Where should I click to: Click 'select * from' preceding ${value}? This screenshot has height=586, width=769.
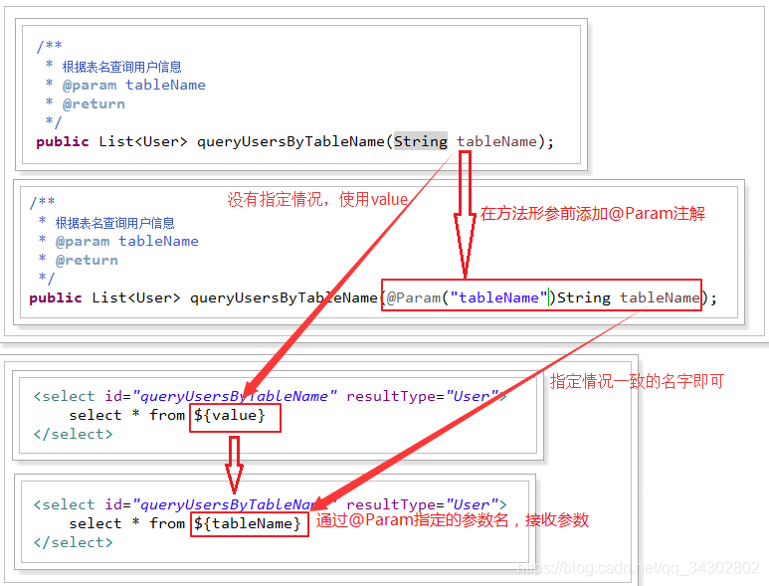click(127, 415)
